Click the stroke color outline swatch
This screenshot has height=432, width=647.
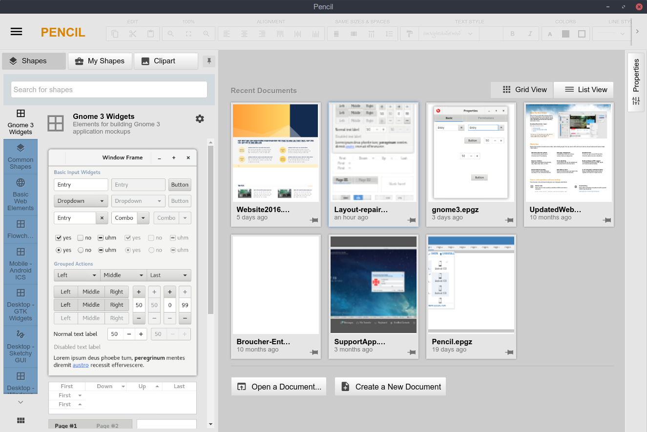pos(582,34)
